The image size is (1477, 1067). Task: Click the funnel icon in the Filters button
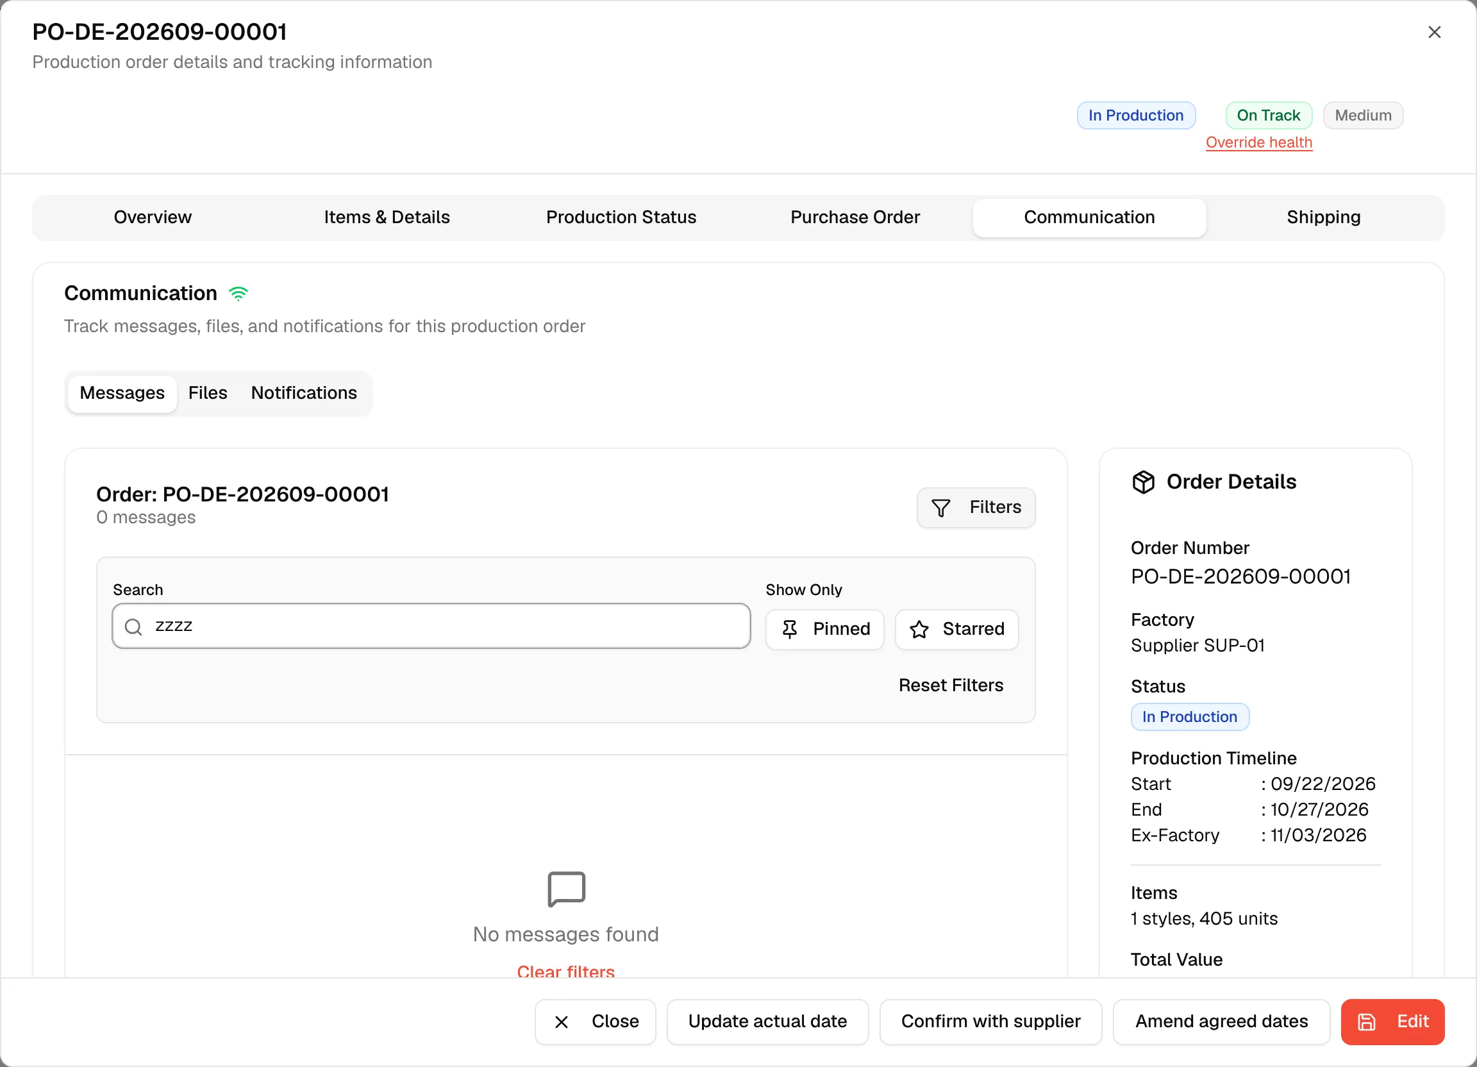coord(940,507)
